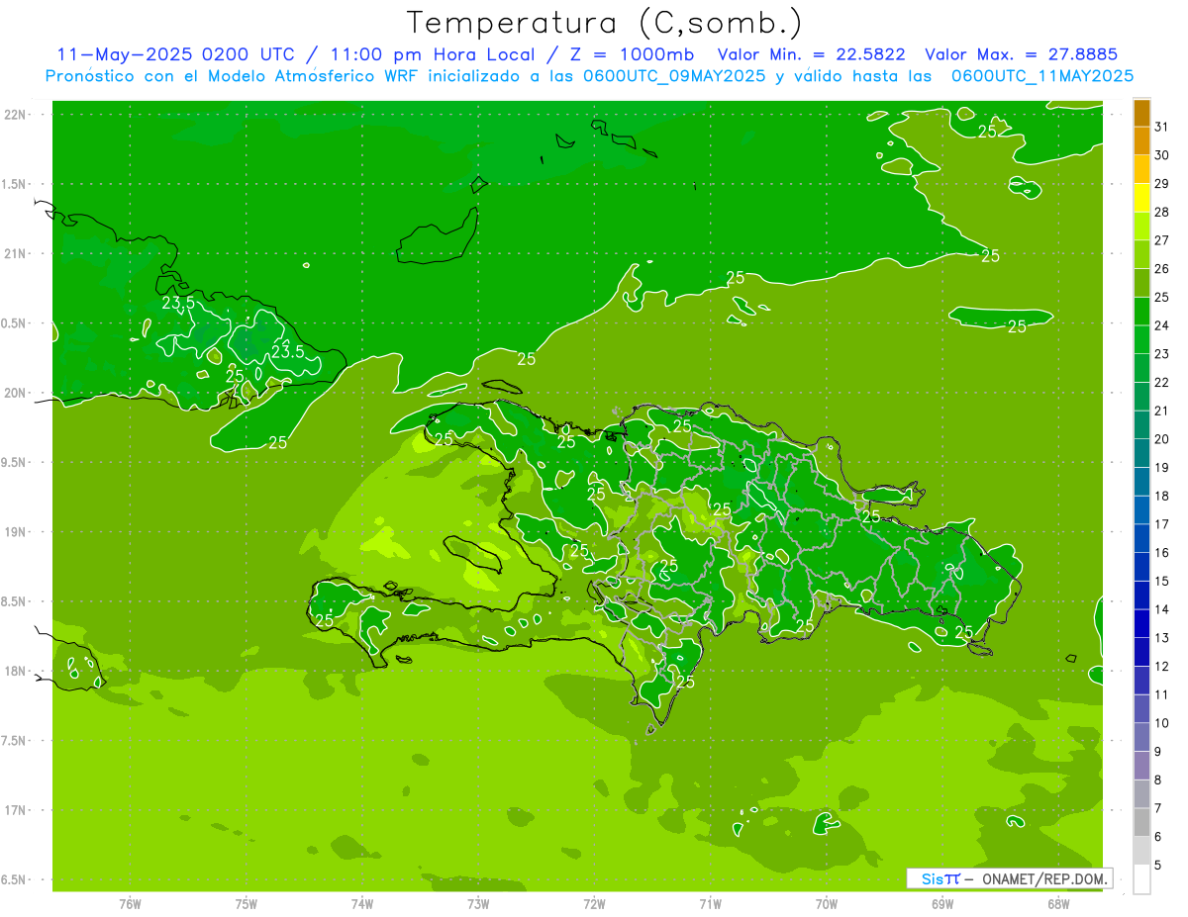
Task: Click the latitude label 17N
Action: [15, 810]
